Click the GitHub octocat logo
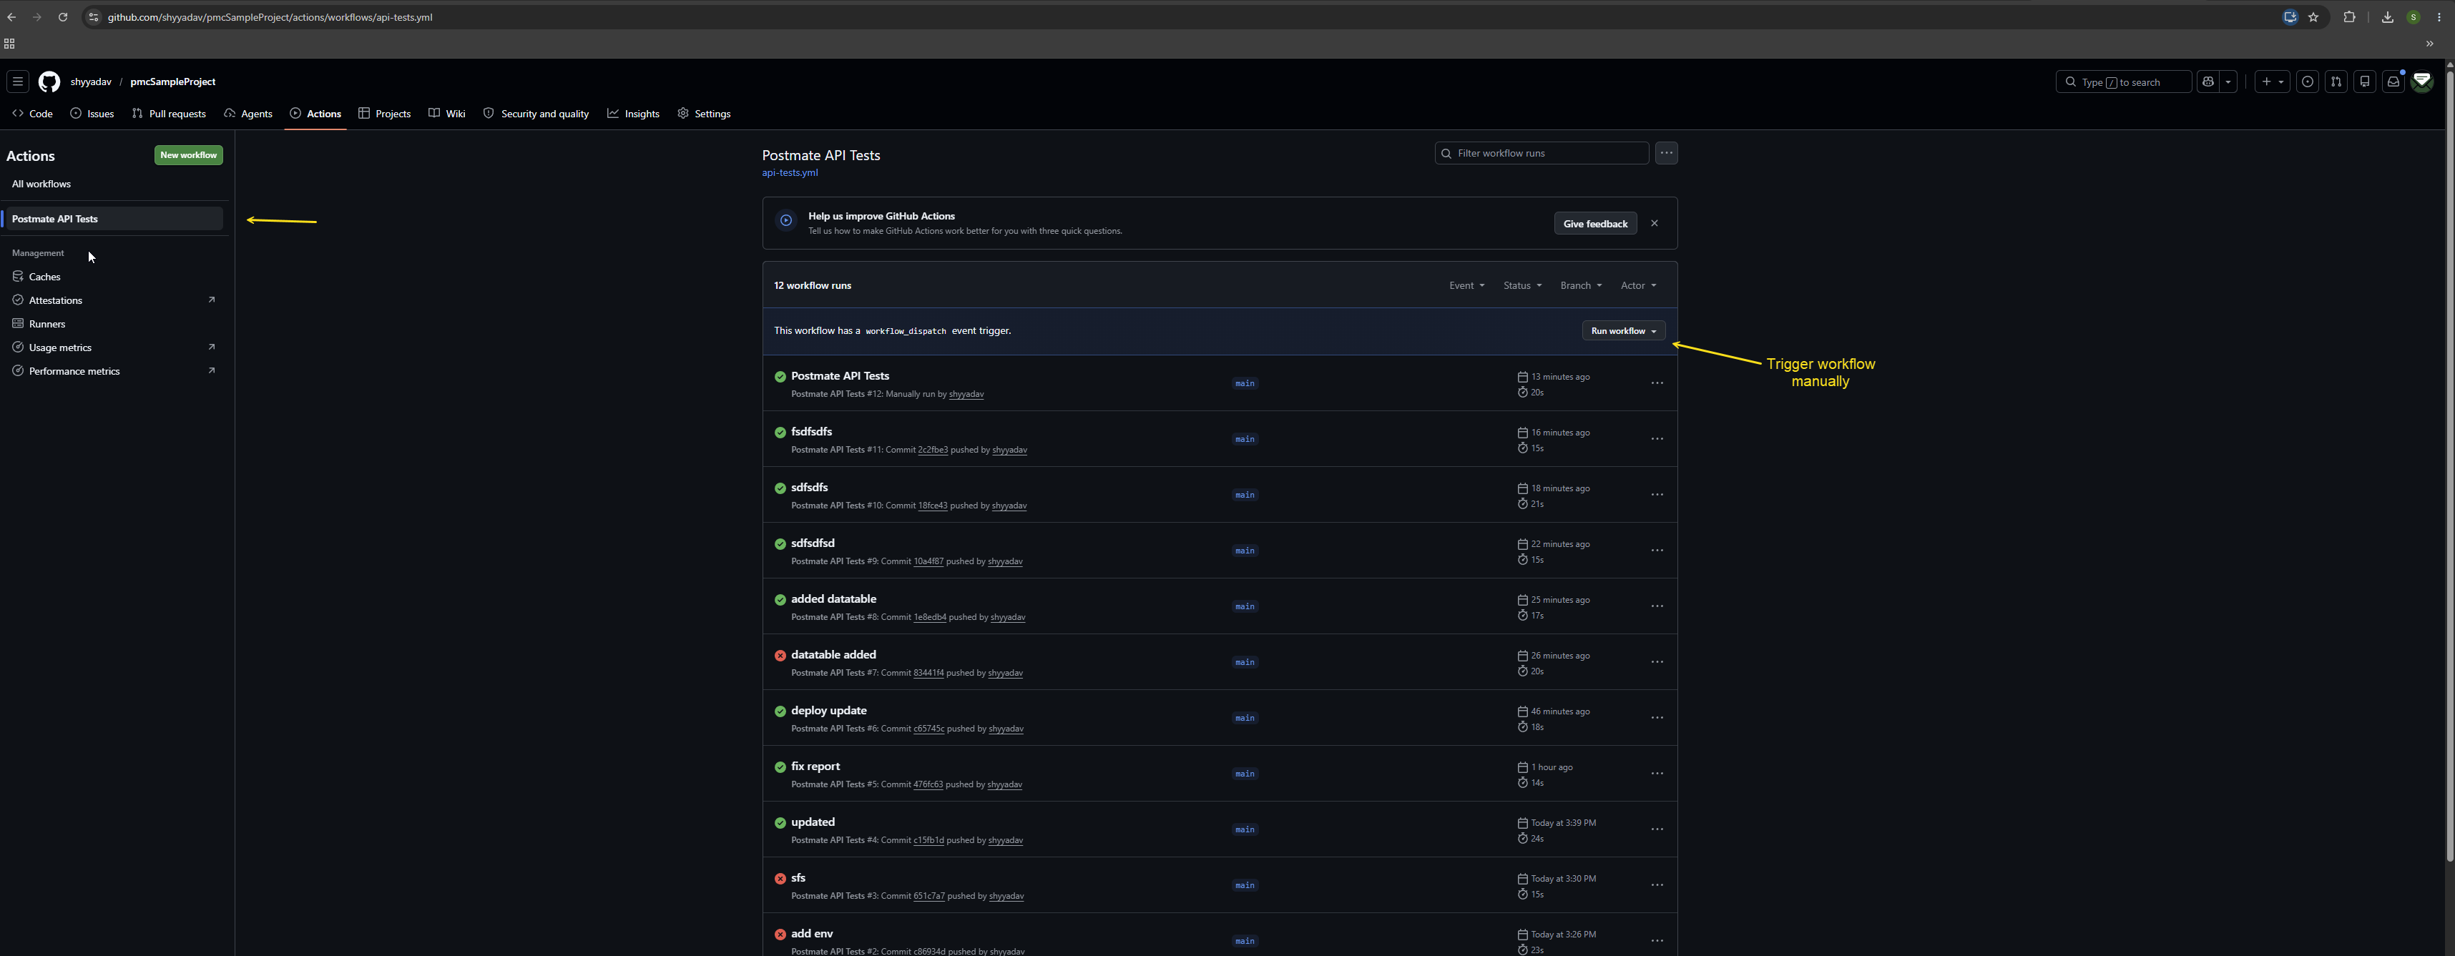The image size is (2455, 956). tap(49, 82)
